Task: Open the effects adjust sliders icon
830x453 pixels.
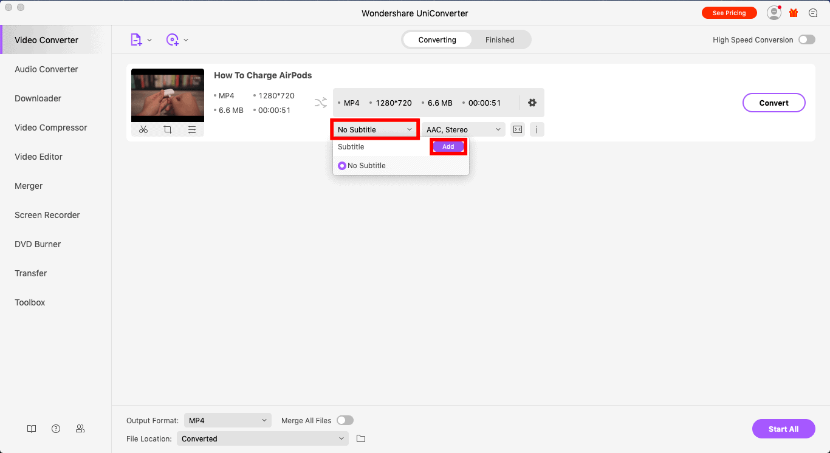Action: tap(192, 129)
